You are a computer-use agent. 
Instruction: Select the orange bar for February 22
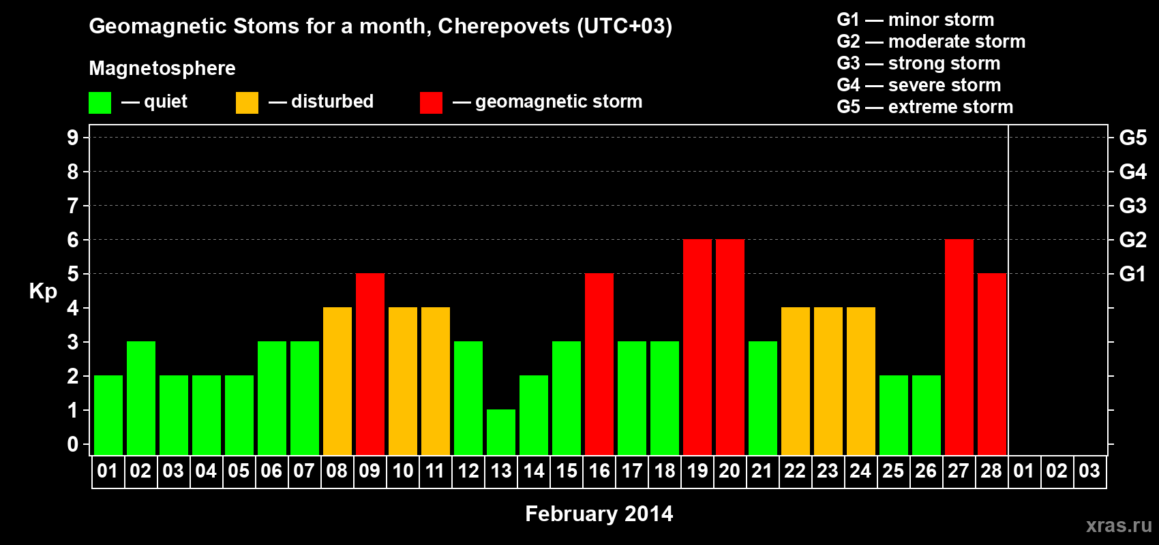tap(796, 381)
